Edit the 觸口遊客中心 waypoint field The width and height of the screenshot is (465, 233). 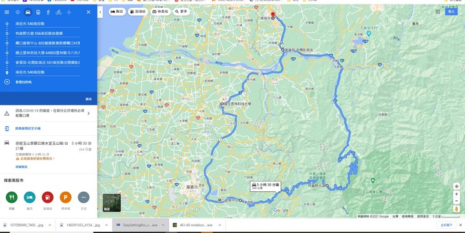click(47, 43)
